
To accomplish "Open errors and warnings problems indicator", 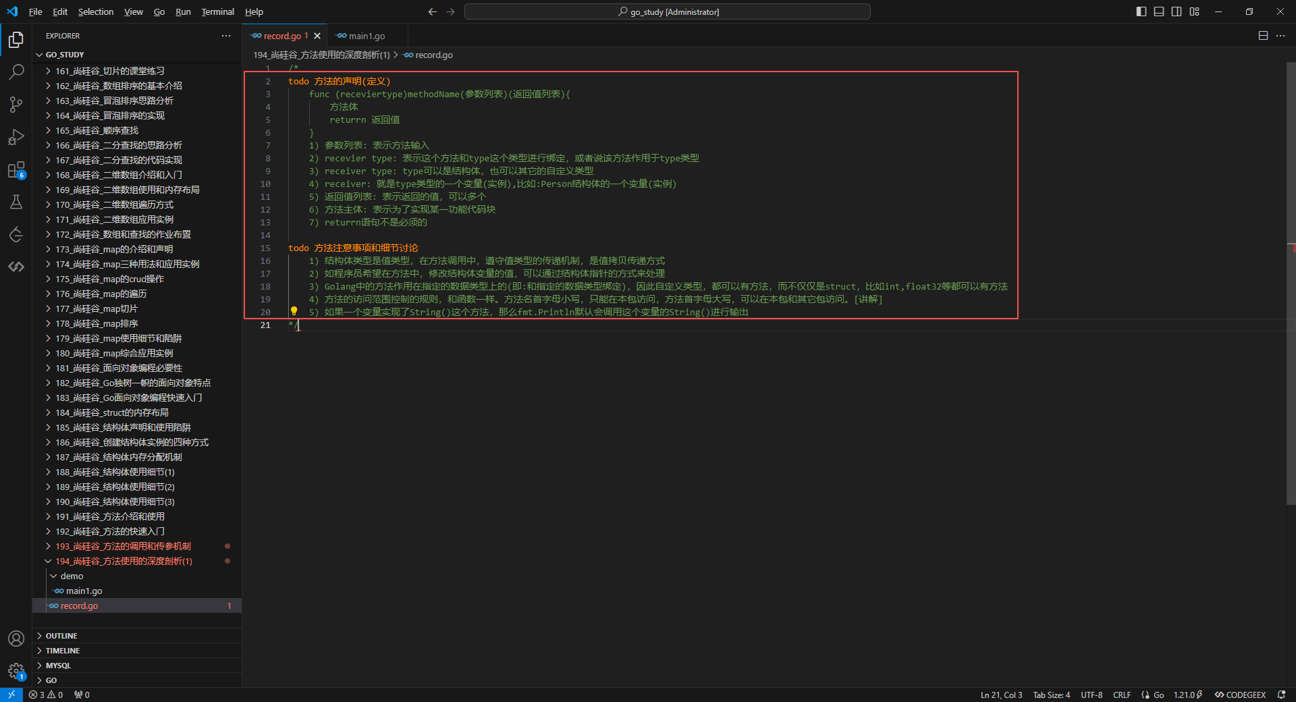I will (x=46, y=695).
